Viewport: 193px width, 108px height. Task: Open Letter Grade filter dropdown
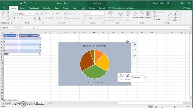coord(17,36)
